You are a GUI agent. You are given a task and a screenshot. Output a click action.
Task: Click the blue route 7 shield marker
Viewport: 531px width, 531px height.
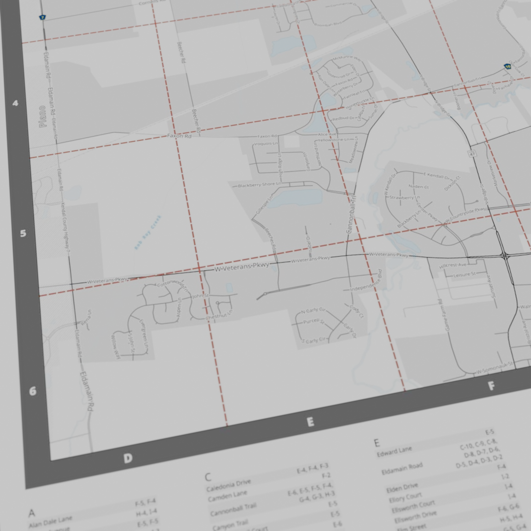click(43, 17)
